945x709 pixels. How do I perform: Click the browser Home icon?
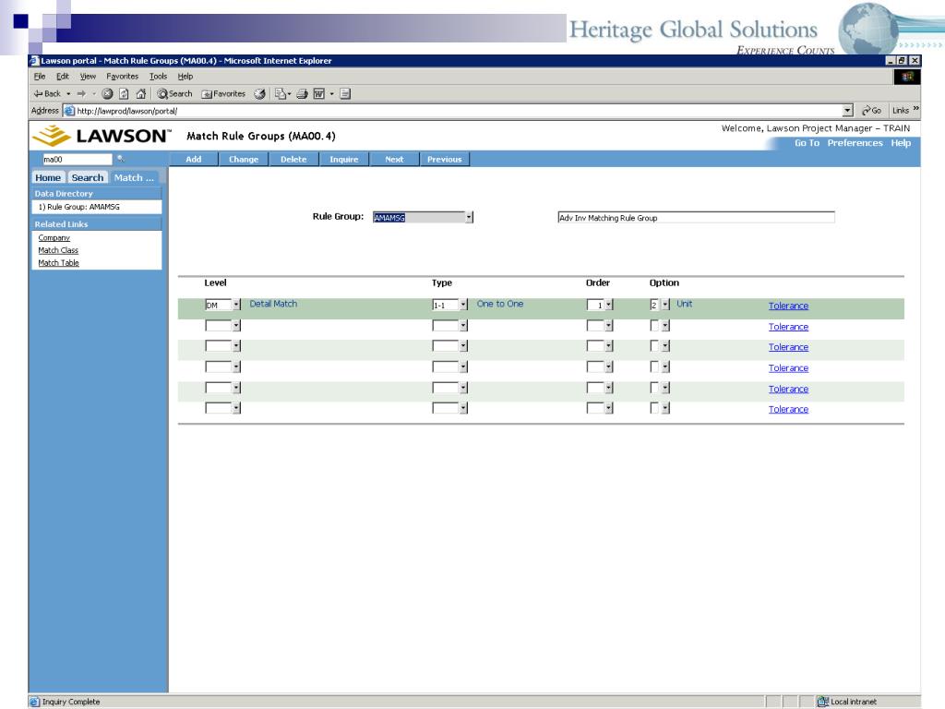(x=141, y=93)
